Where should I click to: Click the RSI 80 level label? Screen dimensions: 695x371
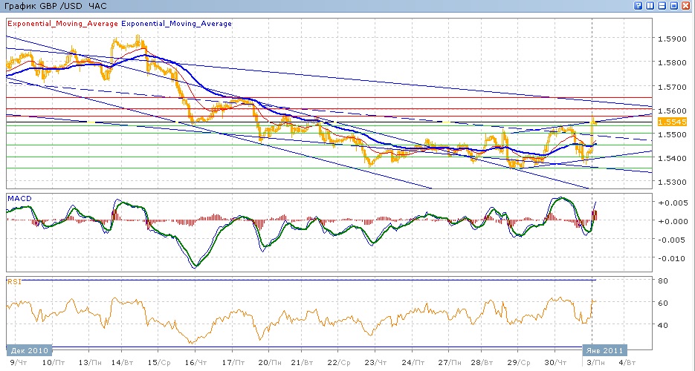[x=663, y=280]
